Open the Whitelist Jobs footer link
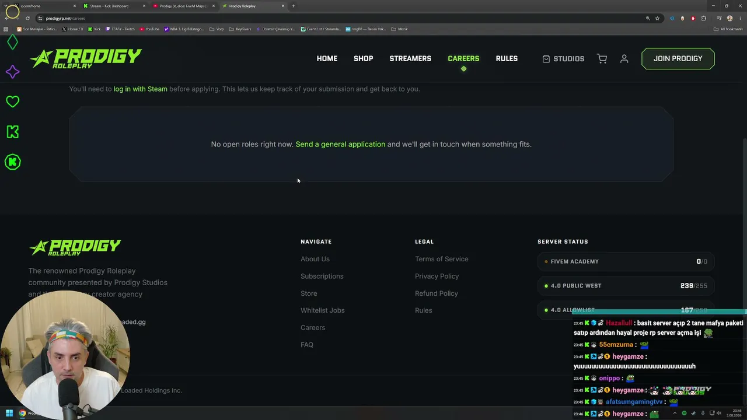The height and width of the screenshot is (420, 747). [323, 310]
